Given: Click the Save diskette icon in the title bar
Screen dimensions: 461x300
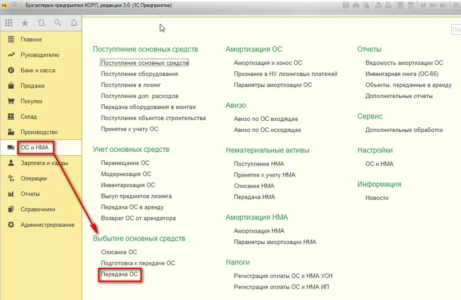Looking at the screenshot, I should pyautogui.click(x=345, y=5).
